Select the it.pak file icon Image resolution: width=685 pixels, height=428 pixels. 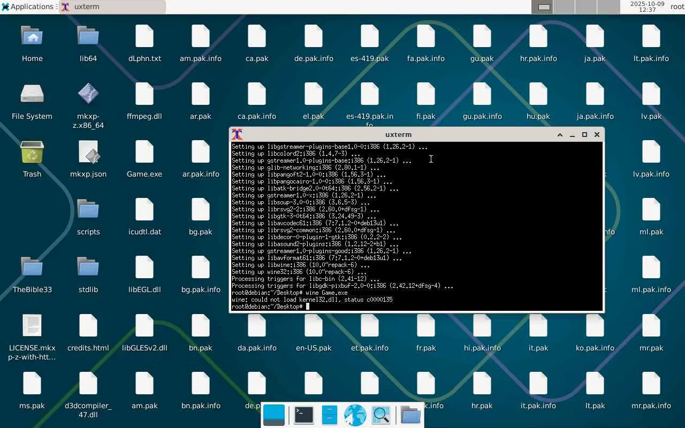[x=538, y=326]
